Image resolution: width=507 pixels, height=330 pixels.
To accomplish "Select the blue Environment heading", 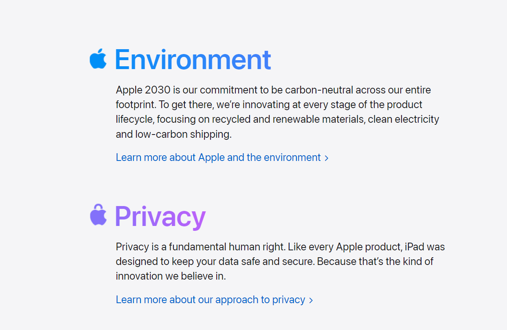I will (193, 59).
